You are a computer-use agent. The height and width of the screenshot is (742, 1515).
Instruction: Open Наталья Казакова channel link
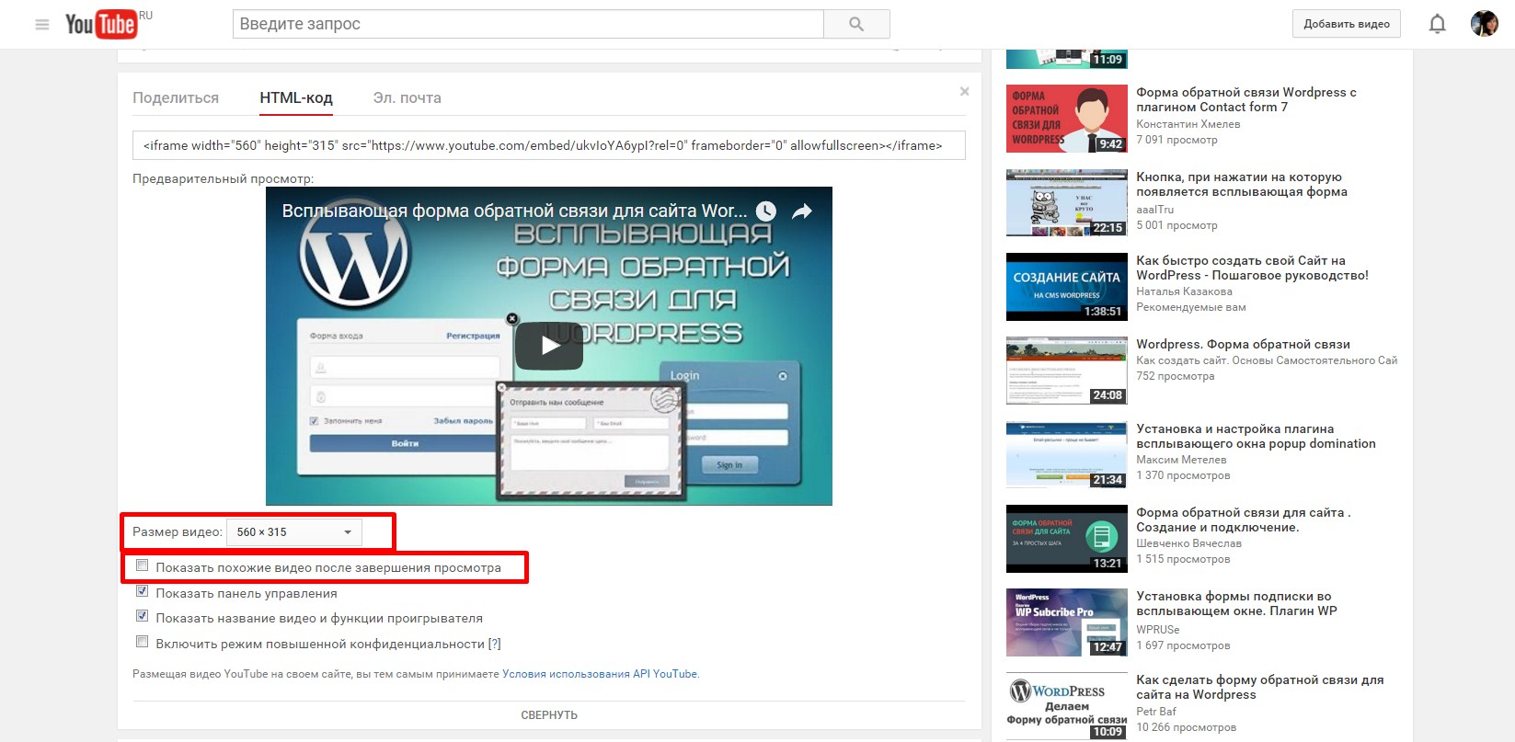point(1185,291)
